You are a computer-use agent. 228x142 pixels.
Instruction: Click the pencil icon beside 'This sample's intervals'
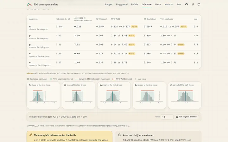(x=31, y=135)
